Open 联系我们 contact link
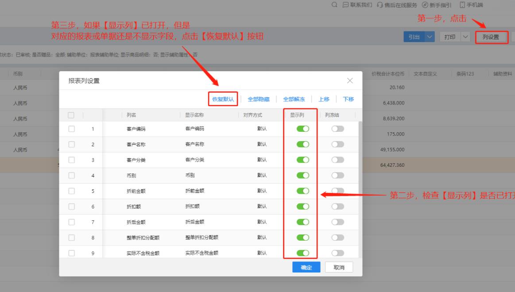 pyautogui.click(x=357, y=5)
